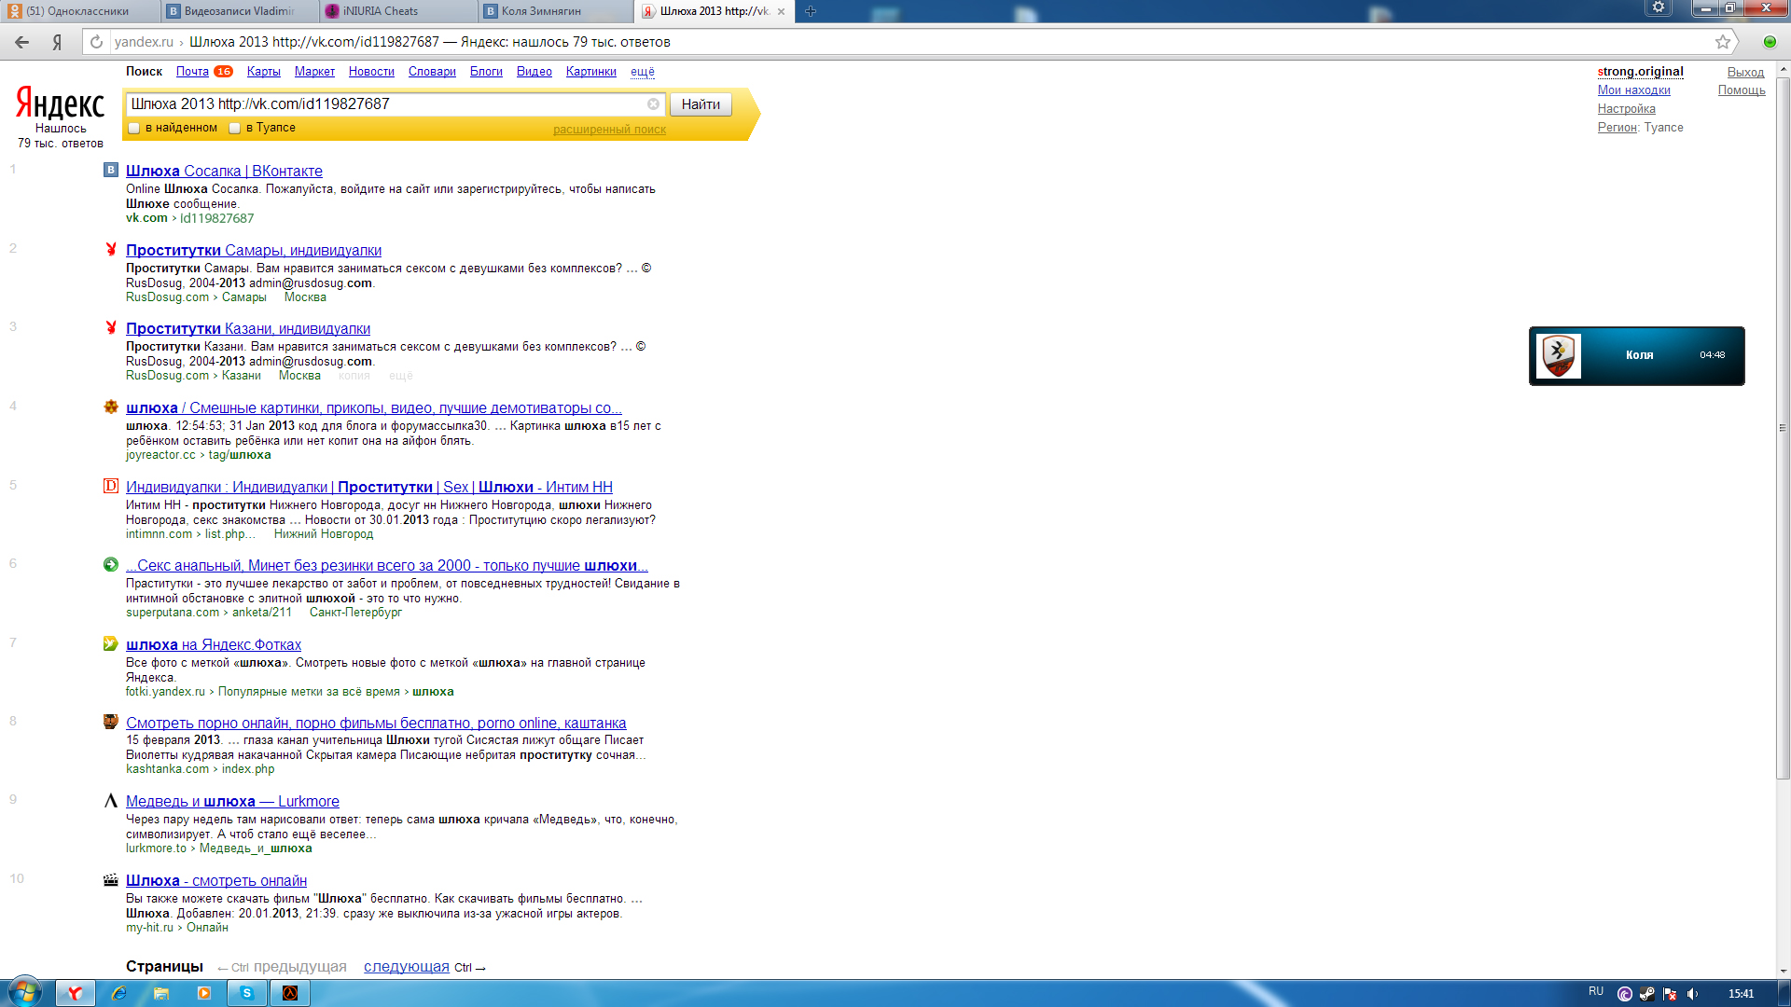Click the Steam icon in system tray
1791x1007 pixels.
pyautogui.click(x=1647, y=994)
